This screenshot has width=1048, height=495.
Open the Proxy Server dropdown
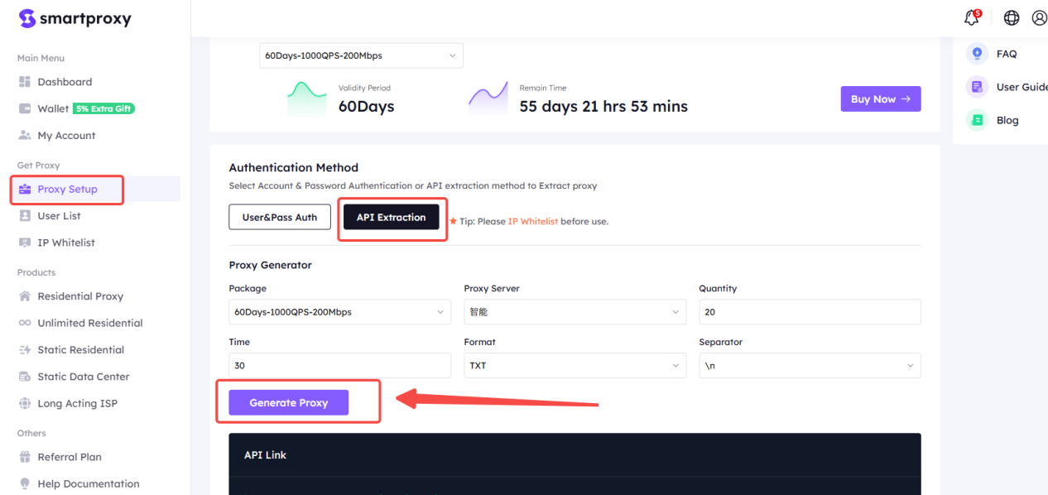tap(575, 312)
